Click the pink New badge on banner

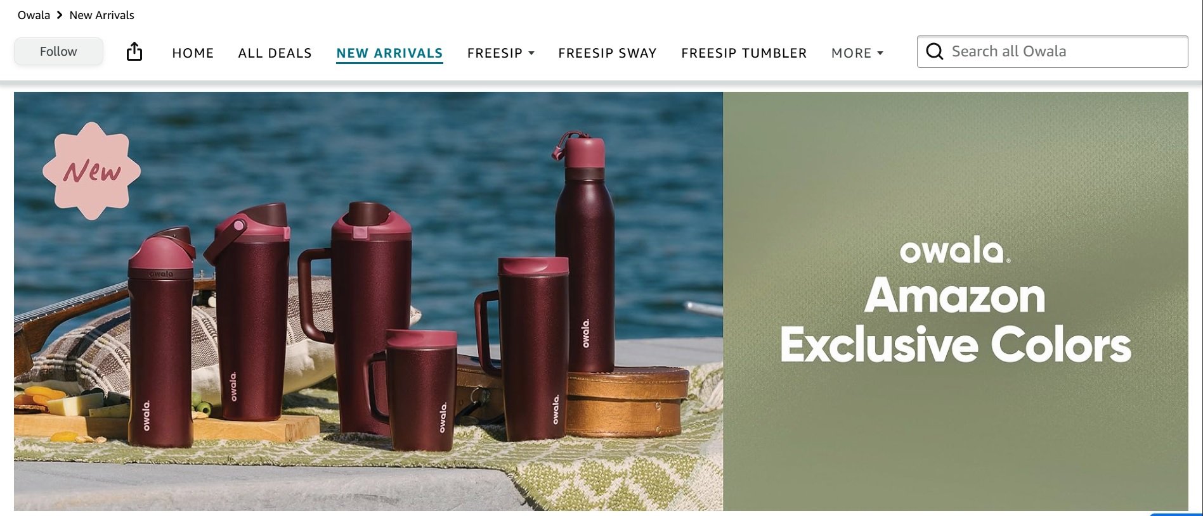click(x=92, y=171)
